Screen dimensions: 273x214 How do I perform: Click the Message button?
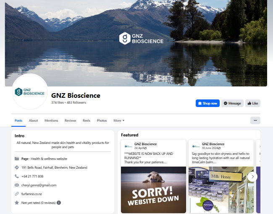(x=232, y=103)
